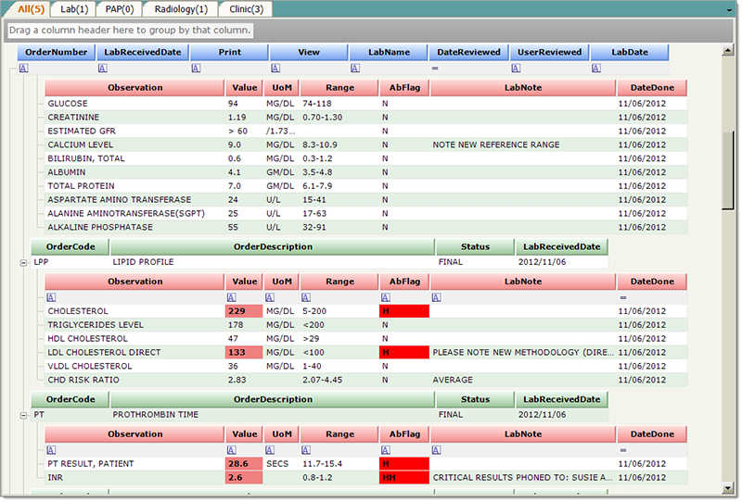Screen dimensions: 742x502
Task: Open Observation filter icon in Lipid Profile grid
Action: point(51,297)
